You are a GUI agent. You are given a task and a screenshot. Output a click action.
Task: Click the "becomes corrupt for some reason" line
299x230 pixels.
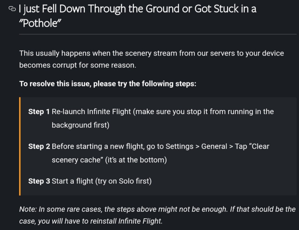[78, 66]
